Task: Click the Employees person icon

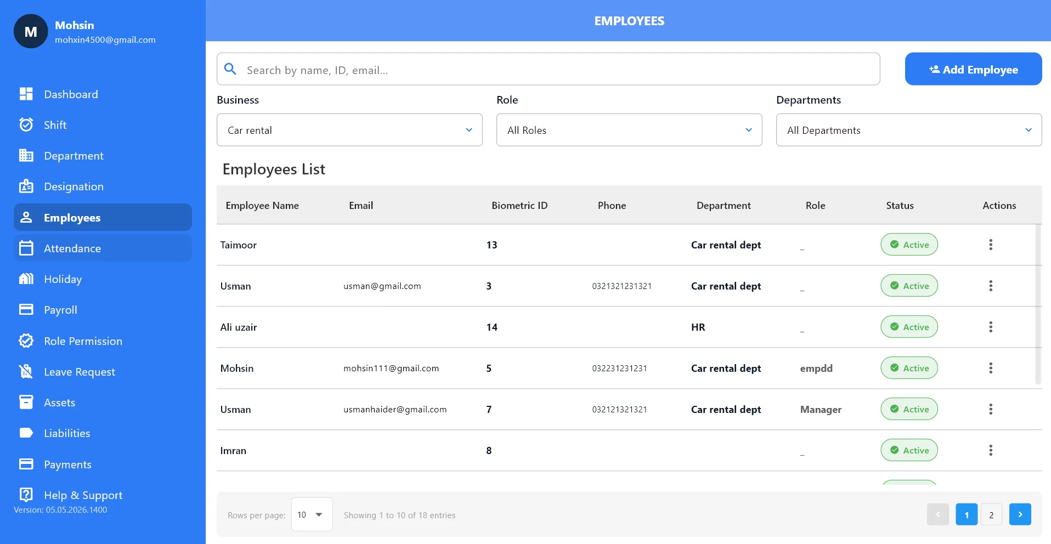Action: tap(26, 218)
